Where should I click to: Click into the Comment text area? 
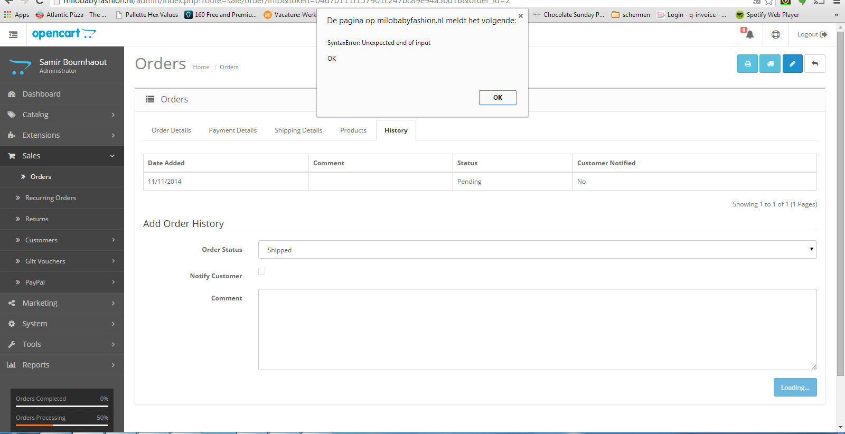(537, 329)
